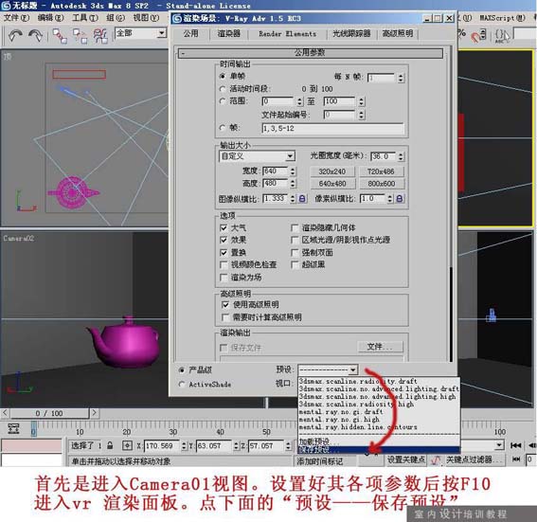
Task: Toggle absolute transform type-in icon
Action: pyautogui.click(x=127, y=445)
